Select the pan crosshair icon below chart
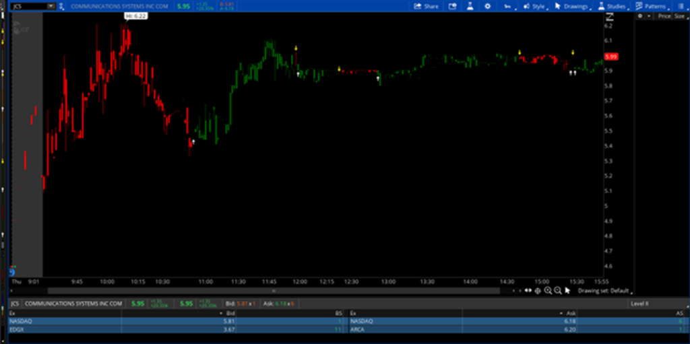 (538, 291)
